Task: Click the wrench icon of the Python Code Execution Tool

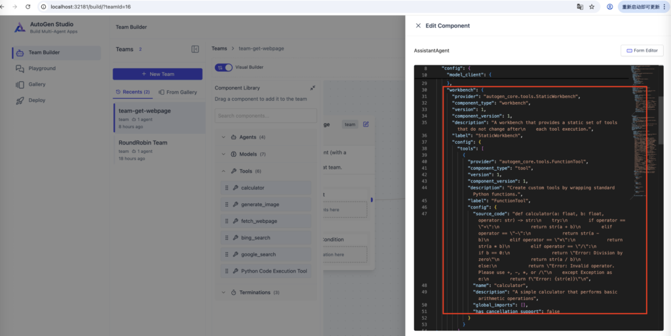Action: click(x=235, y=271)
